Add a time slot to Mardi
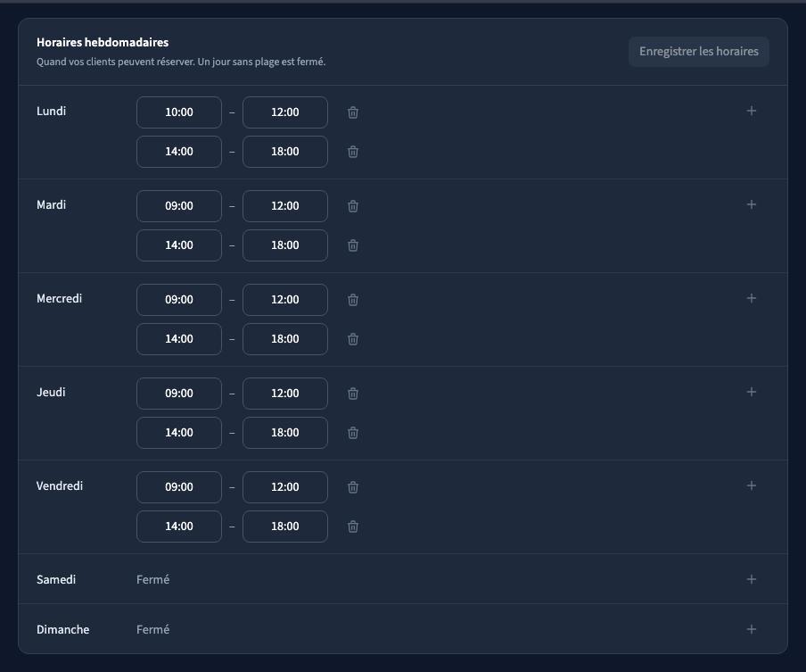The width and height of the screenshot is (806, 672). (x=751, y=204)
